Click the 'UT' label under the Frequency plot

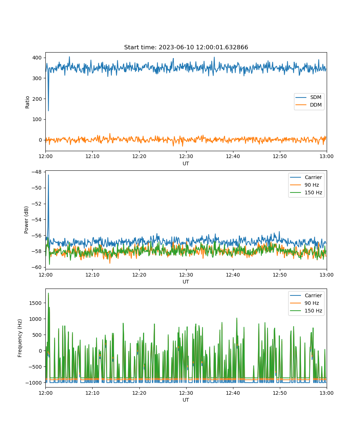(x=186, y=400)
